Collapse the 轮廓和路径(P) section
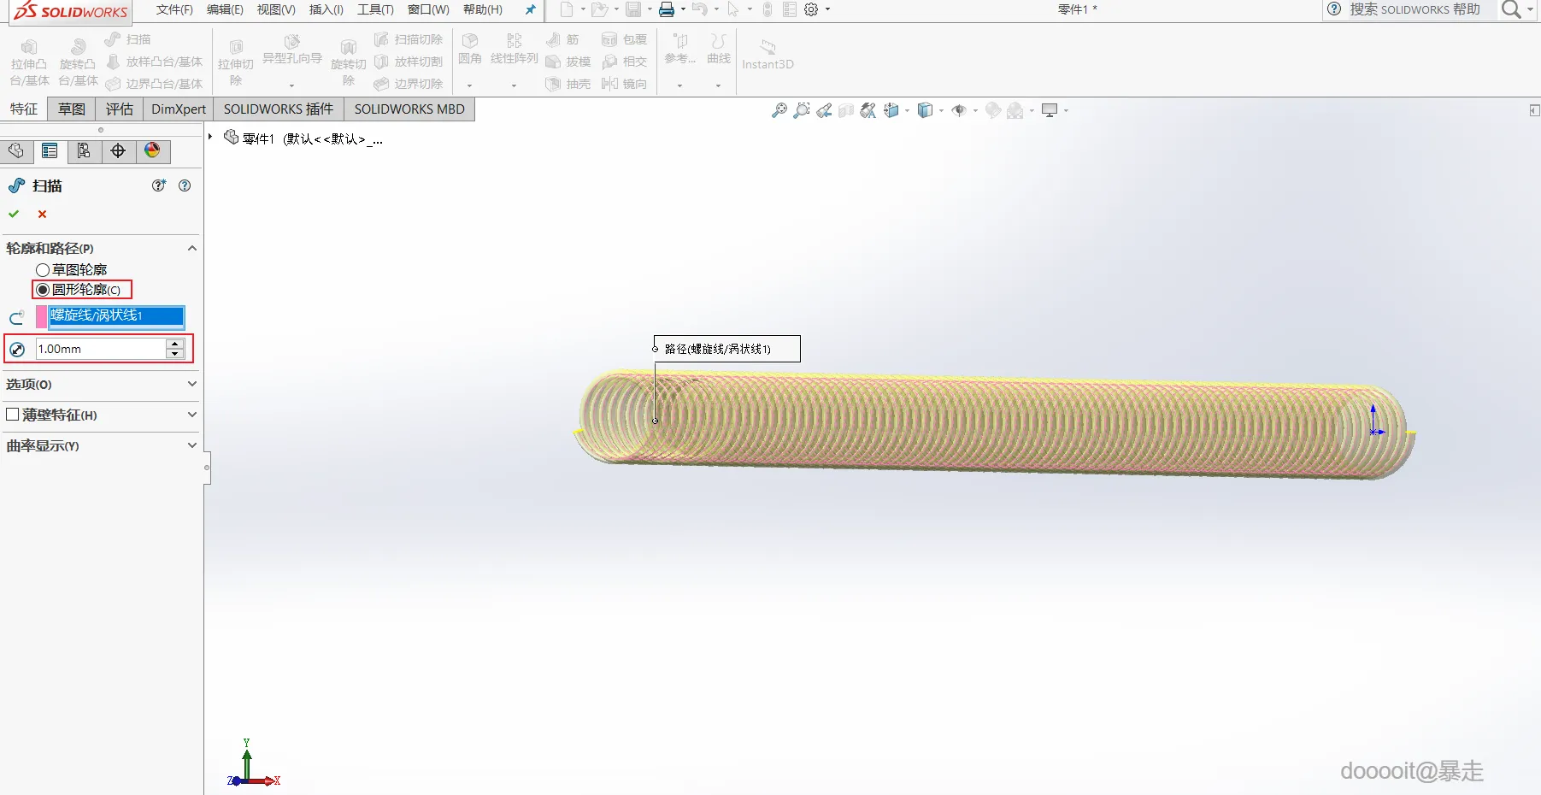Screen dimensions: 1541x795 point(192,248)
